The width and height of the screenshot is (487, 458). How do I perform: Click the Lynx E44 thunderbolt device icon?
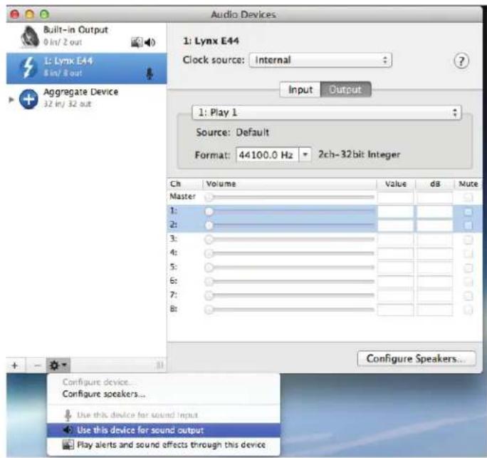tap(28, 67)
